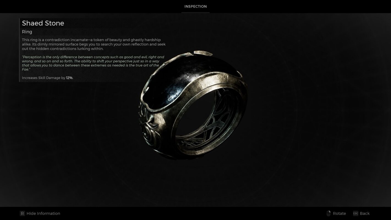Click the Ring item type label
This screenshot has width=391, height=220.
pos(27,32)
